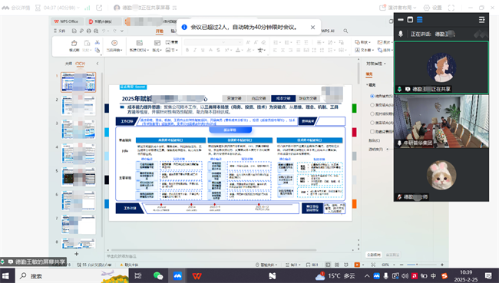The image size is (499, 283).
Task: Select the WPS Office tab
Action: coord(68,21)
